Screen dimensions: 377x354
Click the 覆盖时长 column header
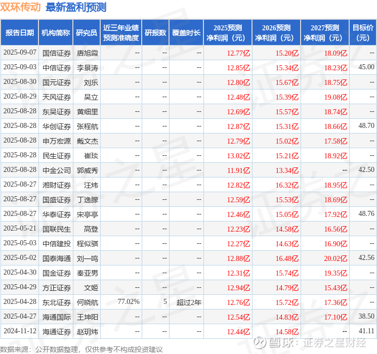pyautogui.click(x=186, y=33)
